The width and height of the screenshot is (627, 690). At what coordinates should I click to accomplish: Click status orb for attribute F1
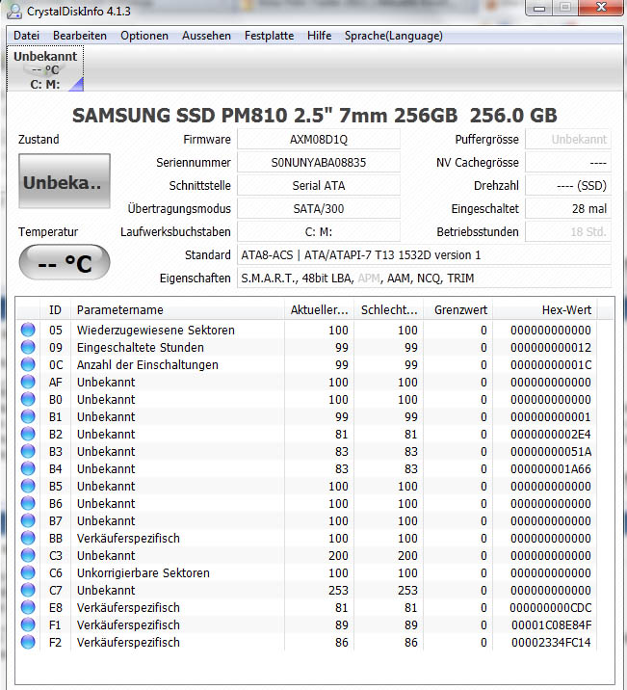(x=28, y=624)
